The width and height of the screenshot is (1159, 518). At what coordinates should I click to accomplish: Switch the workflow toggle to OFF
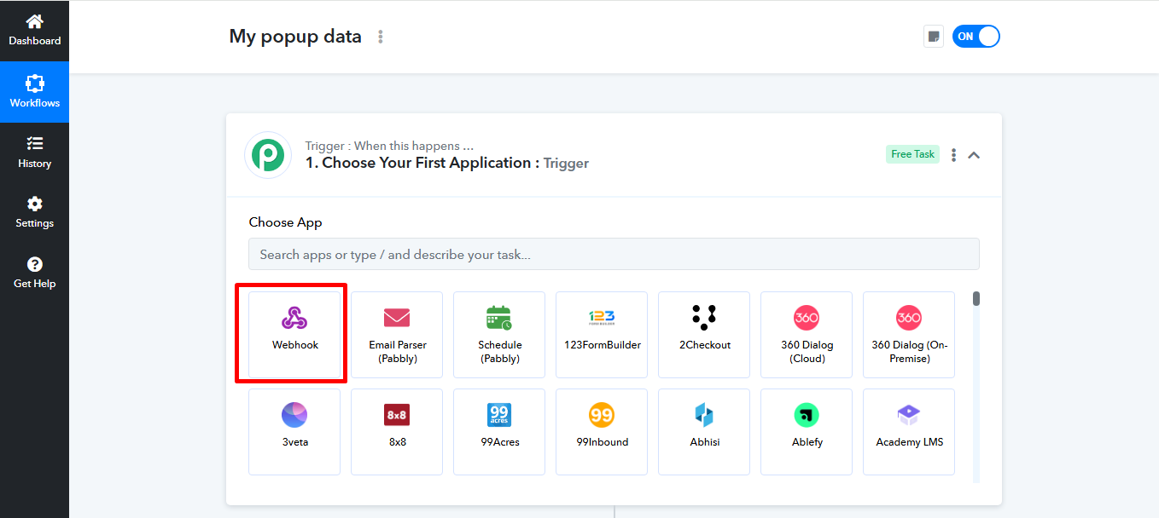pos(976,36)
